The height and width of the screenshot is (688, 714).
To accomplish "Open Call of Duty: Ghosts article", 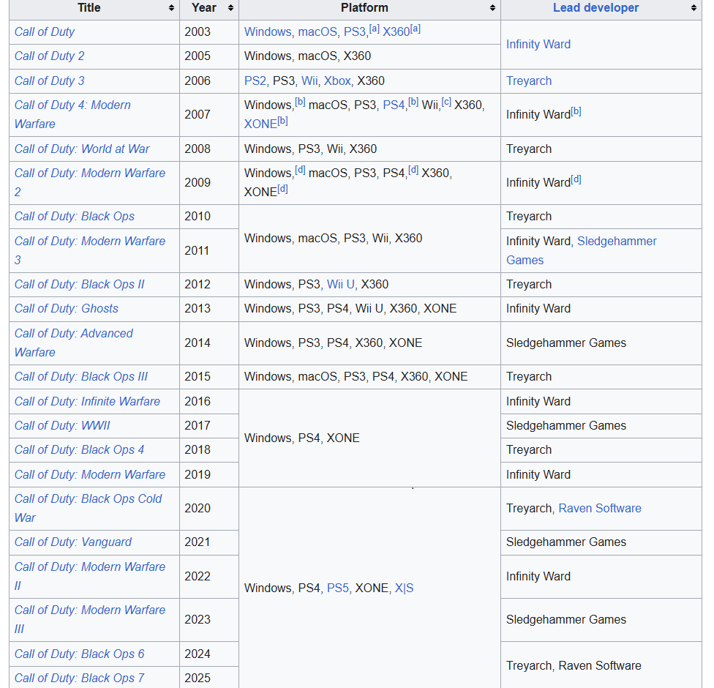I will point(66,308).
